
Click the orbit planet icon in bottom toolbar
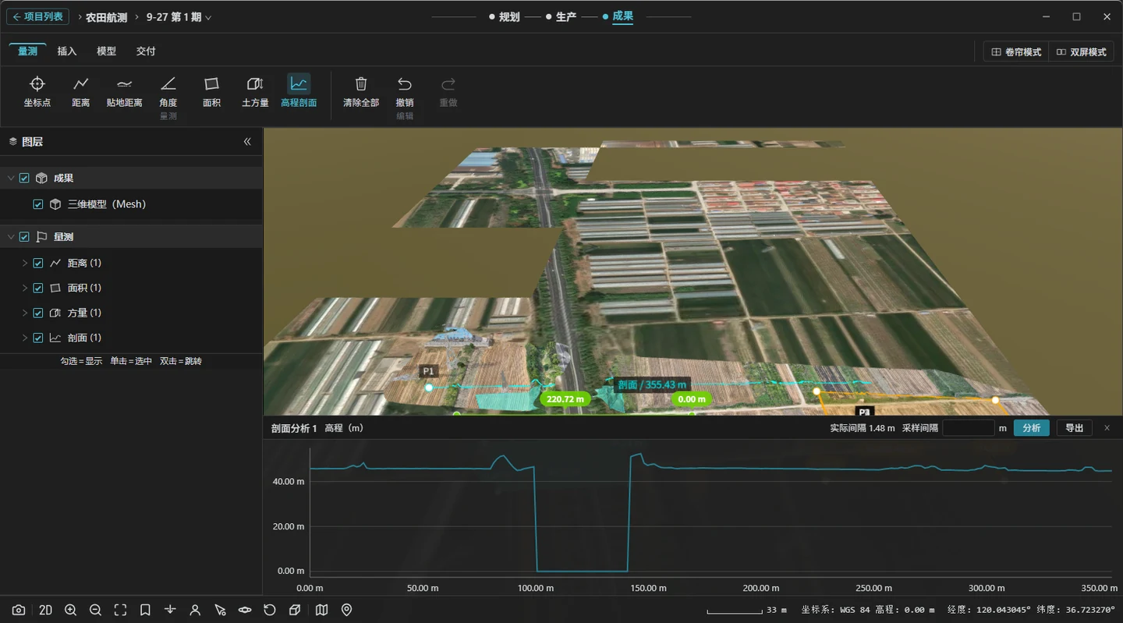pos(245,610)
